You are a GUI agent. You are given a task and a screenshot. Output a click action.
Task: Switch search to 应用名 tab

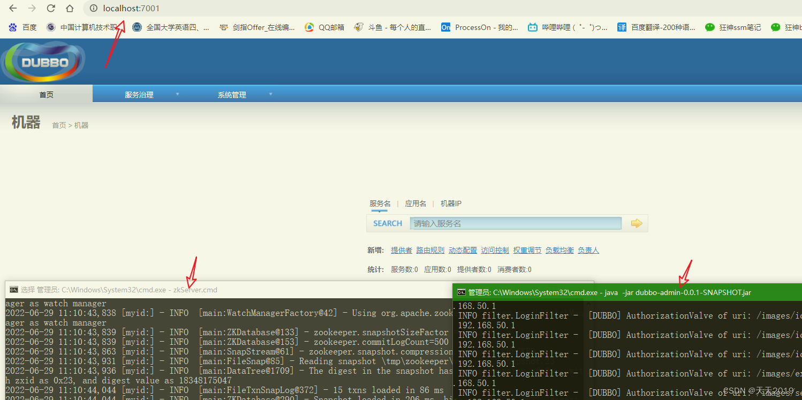(415, 203)
